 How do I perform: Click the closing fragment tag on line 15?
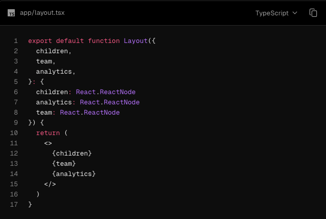point(50,184)
